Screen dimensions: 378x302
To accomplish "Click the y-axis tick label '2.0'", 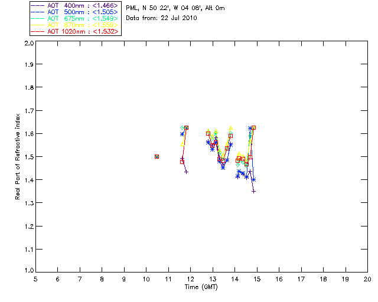I will click(x=29, y=43).
